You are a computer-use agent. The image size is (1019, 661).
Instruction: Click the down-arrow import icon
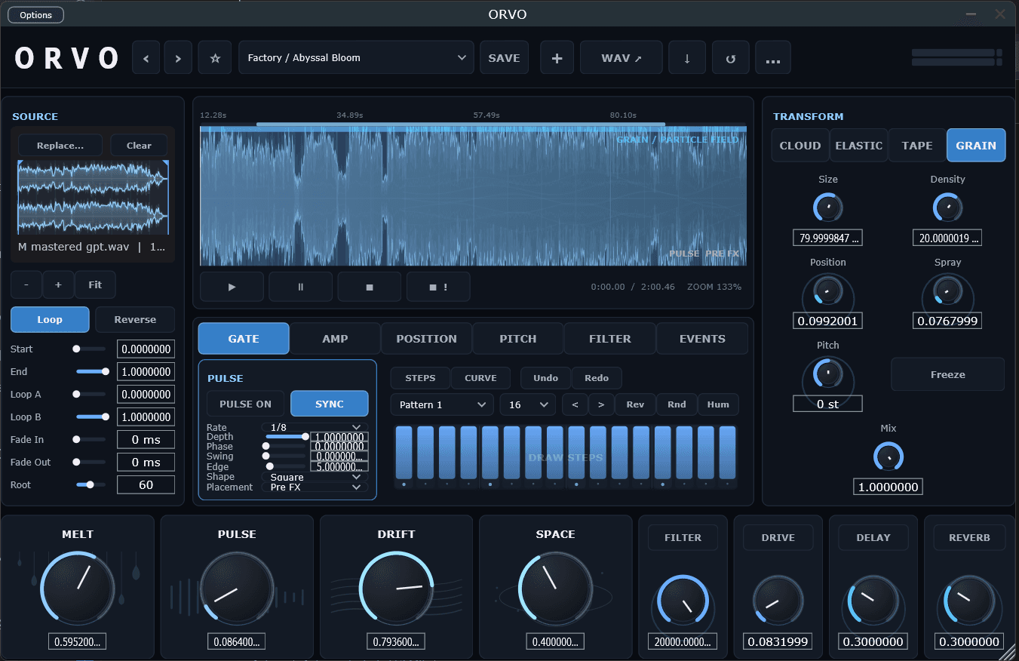click(x=687, y=58)
